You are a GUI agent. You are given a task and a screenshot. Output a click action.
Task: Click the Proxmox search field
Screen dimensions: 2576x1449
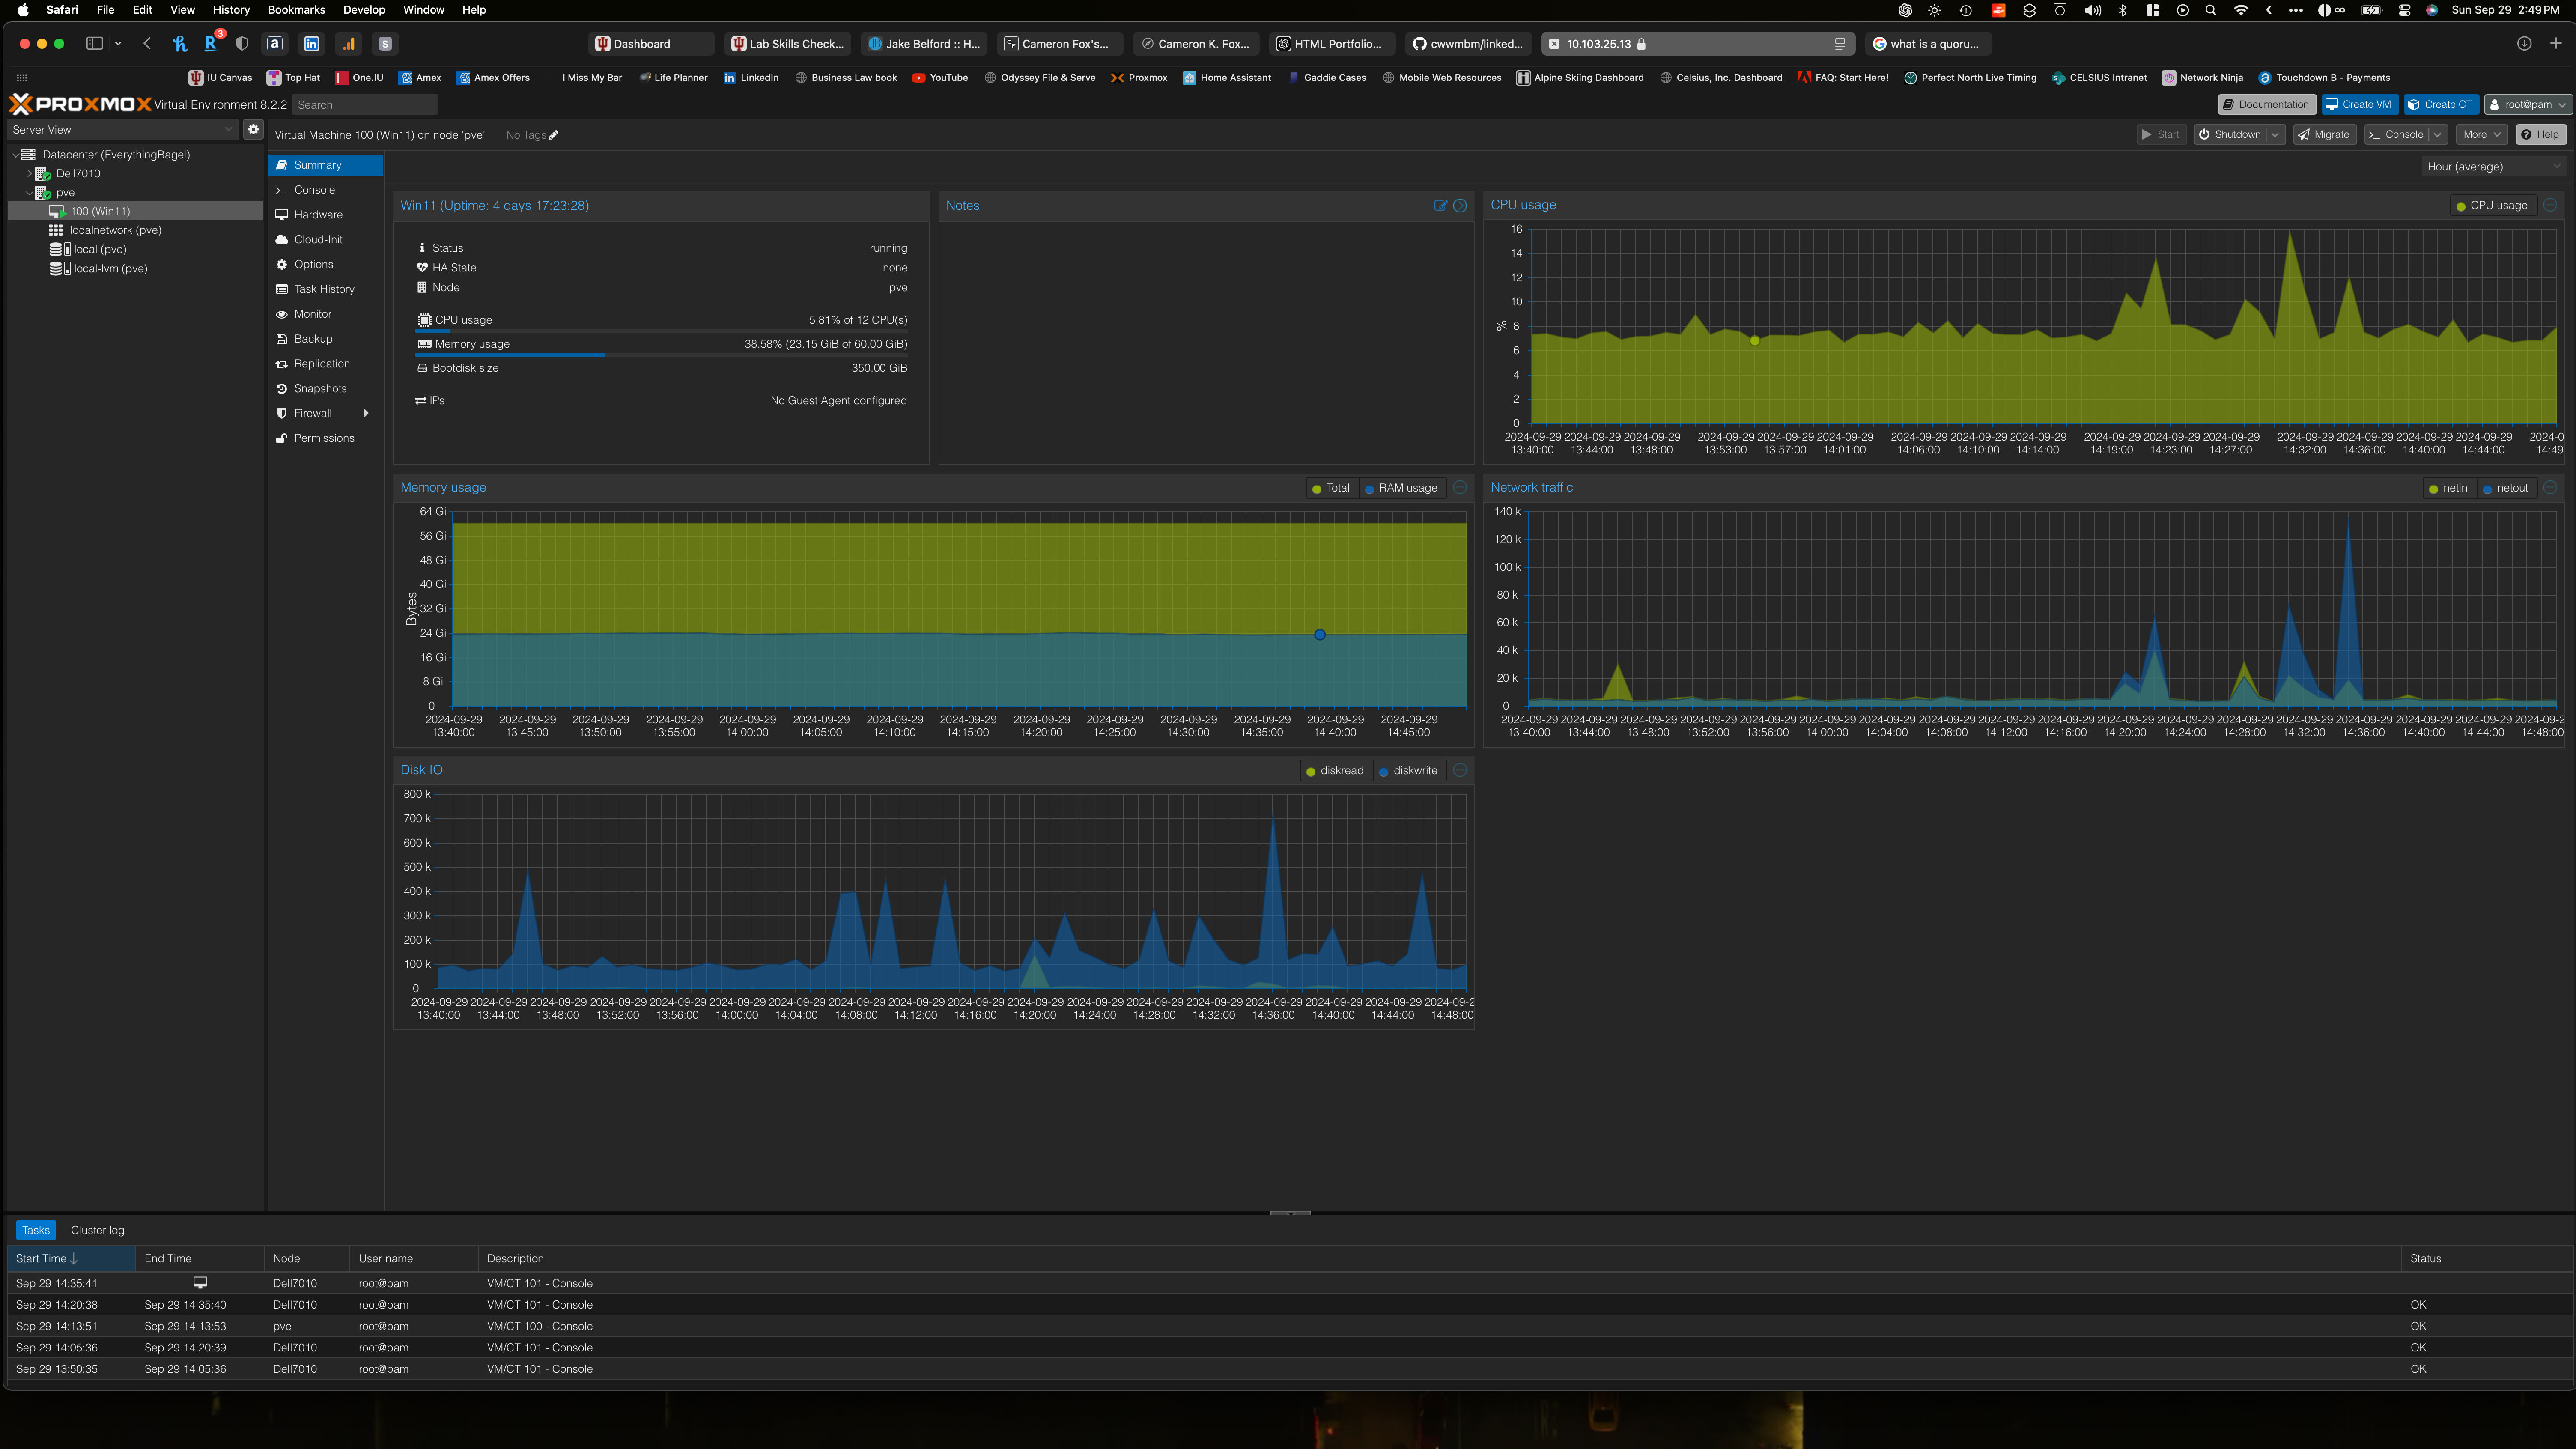click(364, 105)
